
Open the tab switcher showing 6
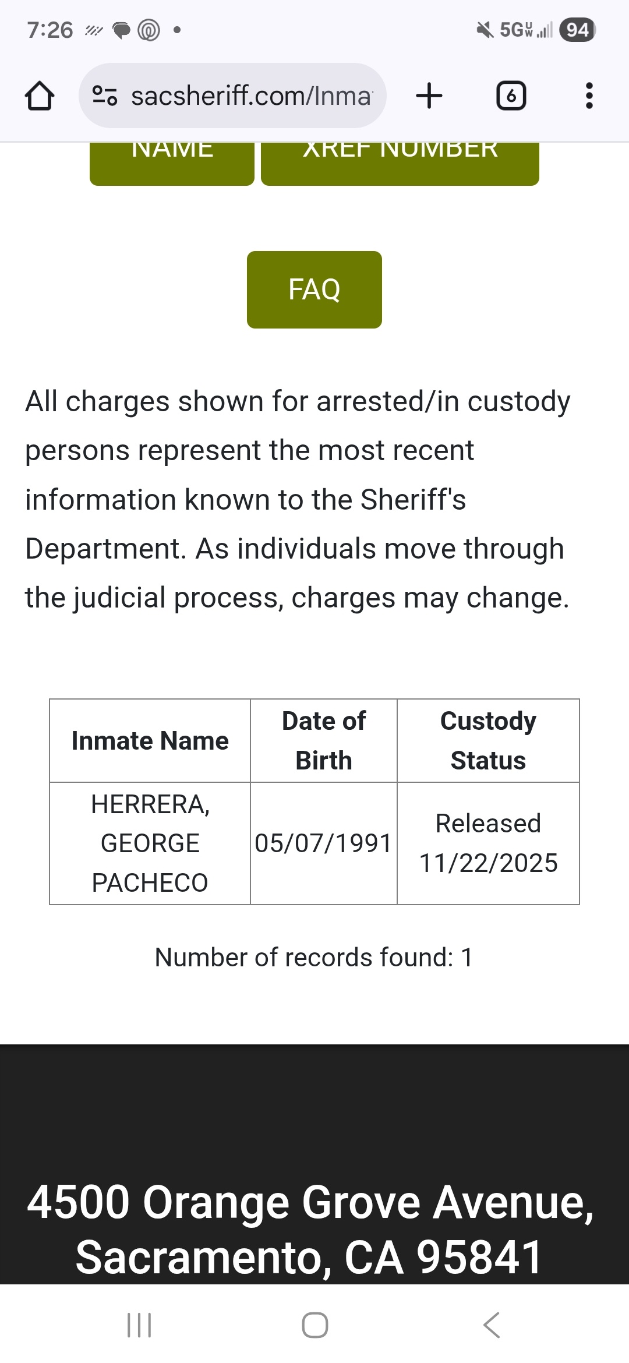[511, 96]
